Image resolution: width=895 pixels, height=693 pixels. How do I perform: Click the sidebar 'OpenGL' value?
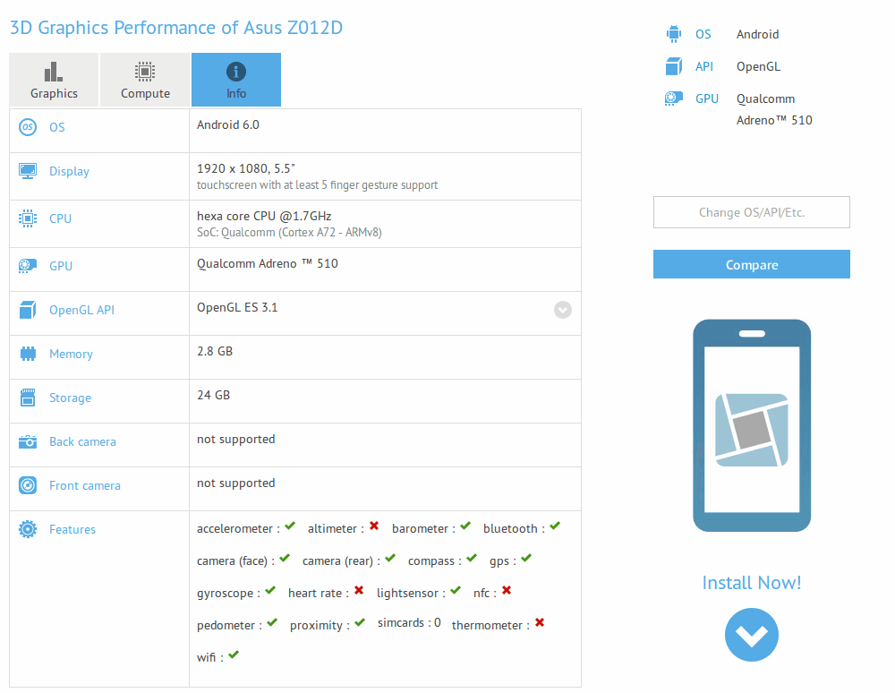tap(758, 67)
